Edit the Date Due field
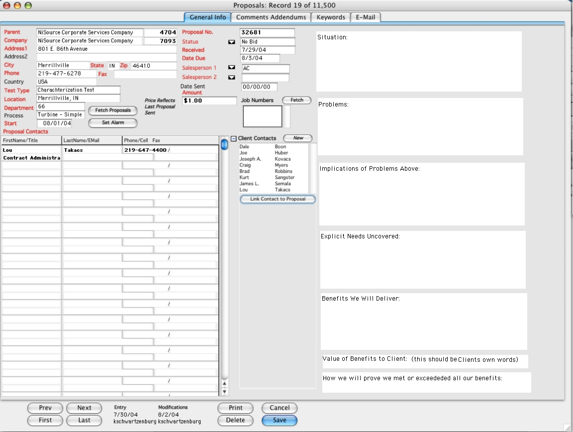Image resolution: width=573 pixels, height=432 pixels. pyautogui.click(x=260, y=58)
